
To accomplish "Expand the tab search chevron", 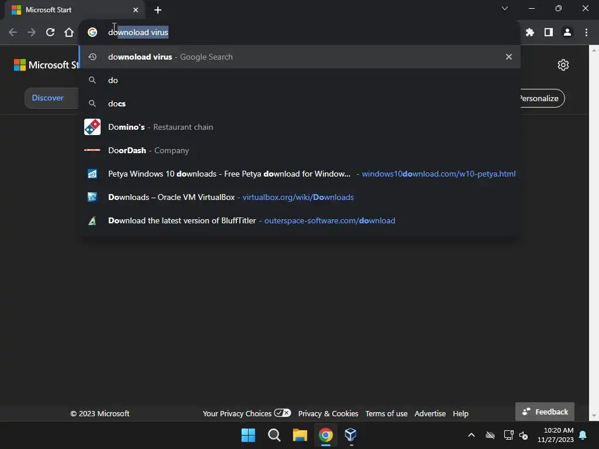I will pyautogui.click(x=505, y=8).
